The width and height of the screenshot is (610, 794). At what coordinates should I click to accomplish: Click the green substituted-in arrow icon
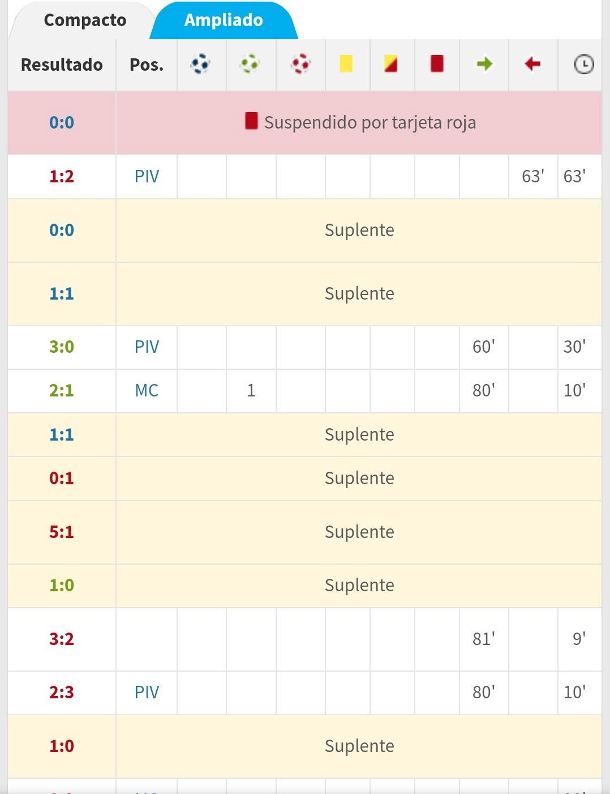[484, 64]
